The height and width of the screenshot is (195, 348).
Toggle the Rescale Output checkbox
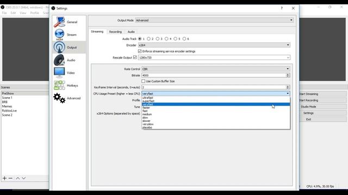pyautogui.click(x=135, y=57)
